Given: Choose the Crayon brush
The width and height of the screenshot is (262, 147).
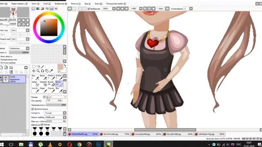Looking at the screenshot, I should [x=52, y=90].
